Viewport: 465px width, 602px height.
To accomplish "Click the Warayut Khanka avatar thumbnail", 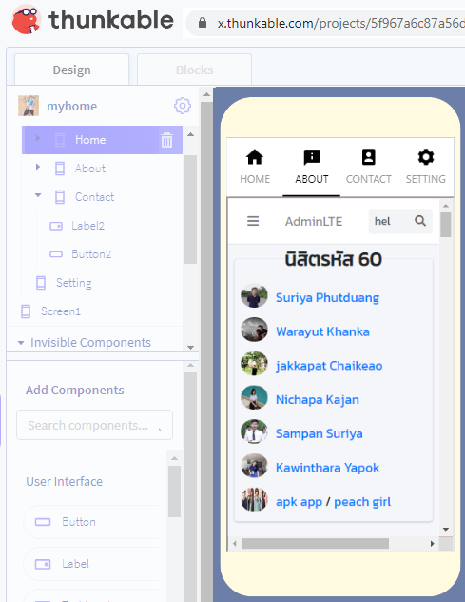I will 254,330.
